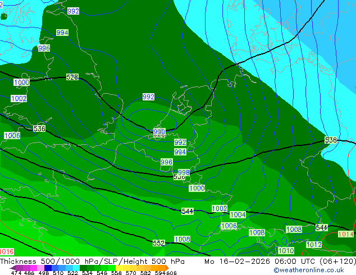Click the bright green 546 legend swatch
The height and width of the screenshot is (275, 356).
click(104, 268)
